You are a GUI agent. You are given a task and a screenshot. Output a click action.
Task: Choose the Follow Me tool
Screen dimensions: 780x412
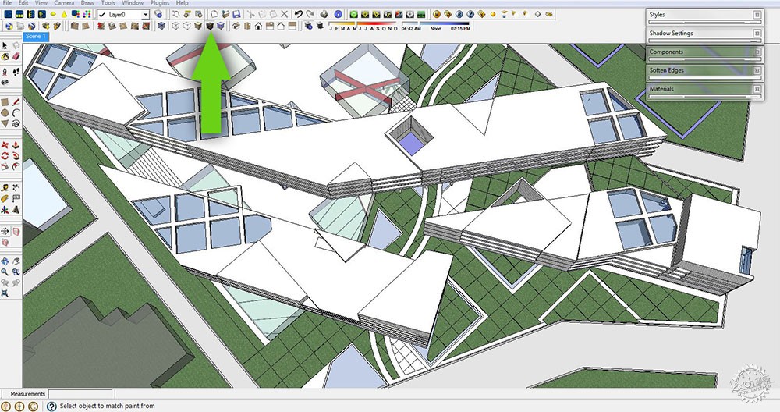16,156
